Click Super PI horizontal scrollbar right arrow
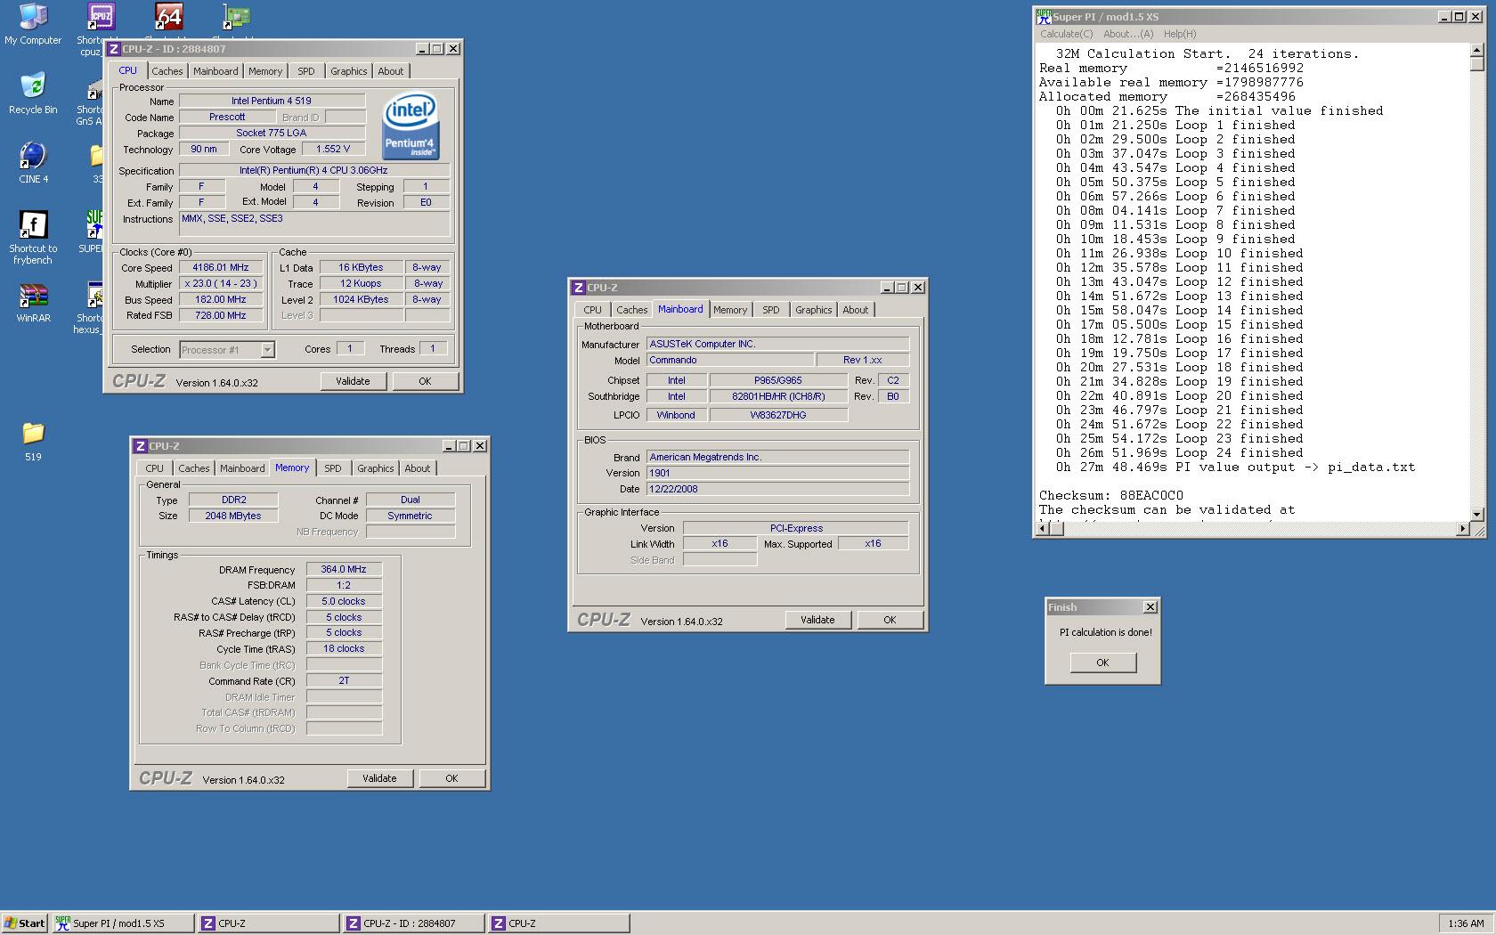The height and width of the screenshot is (935, 1496). (1462, 529)
